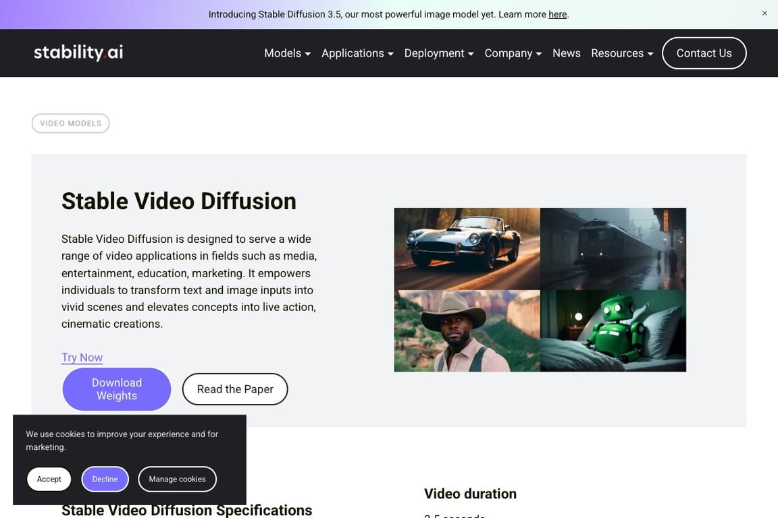778x518 pixels.
Task: Select the VIDEO MODELS tag
Action: click(x=70, y=123)
